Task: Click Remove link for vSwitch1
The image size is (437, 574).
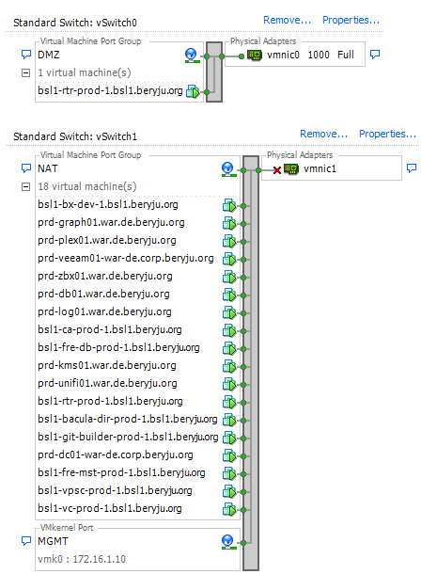Action: tap(323, 134)
